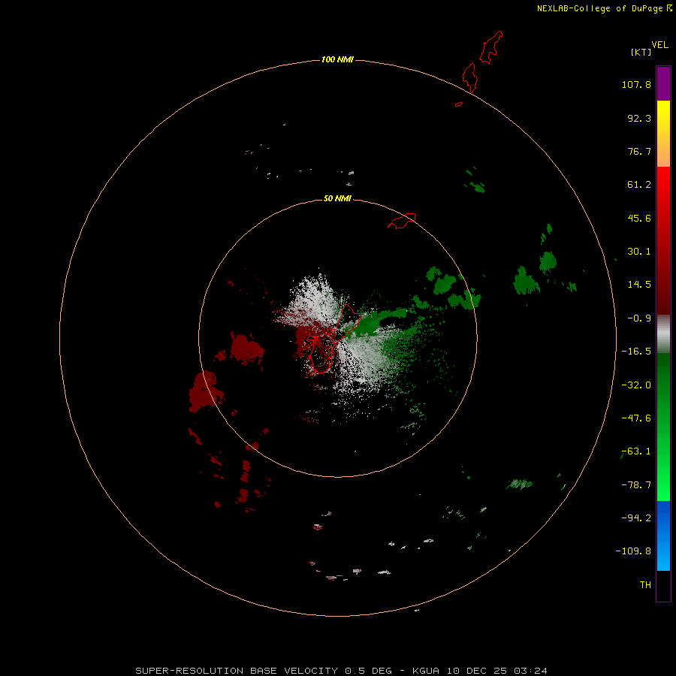Click the small red island outline on the 50 NMI ring
676x676 pixels.
402,221
